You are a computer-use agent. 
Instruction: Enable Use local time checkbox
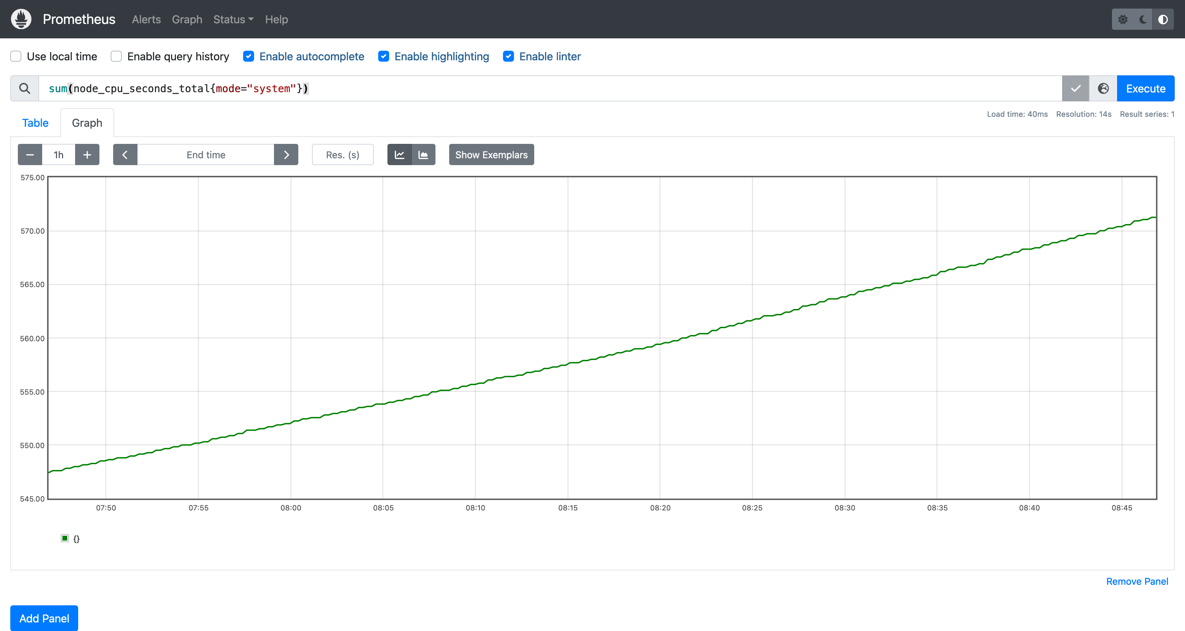(16, 56)
